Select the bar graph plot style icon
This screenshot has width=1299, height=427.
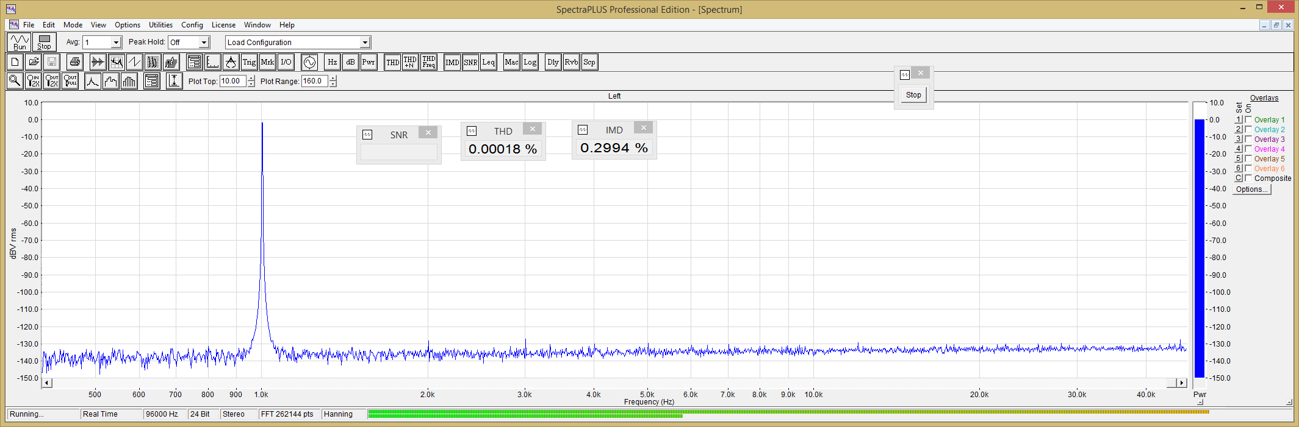tap(129, 81)
